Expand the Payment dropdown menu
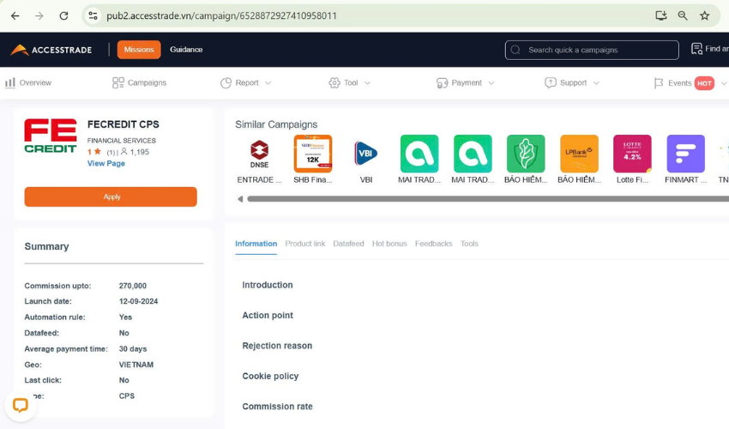 click(x=466, y=83)
